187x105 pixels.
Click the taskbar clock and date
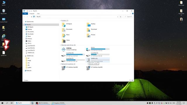(x=179, y=103)
